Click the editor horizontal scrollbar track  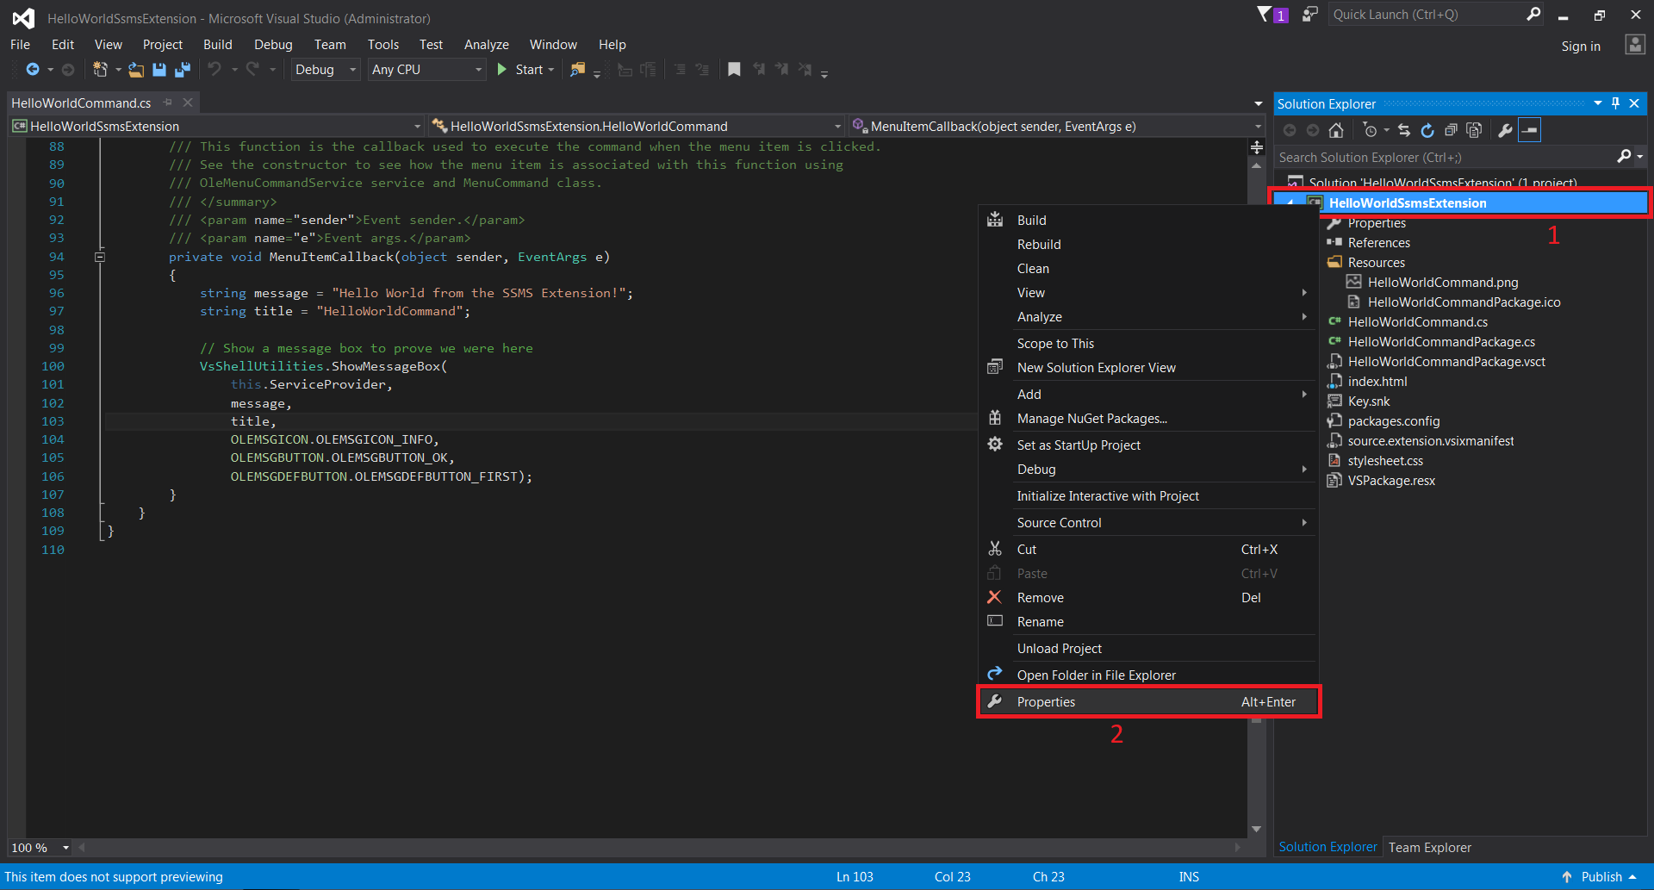tap(659, 848)
